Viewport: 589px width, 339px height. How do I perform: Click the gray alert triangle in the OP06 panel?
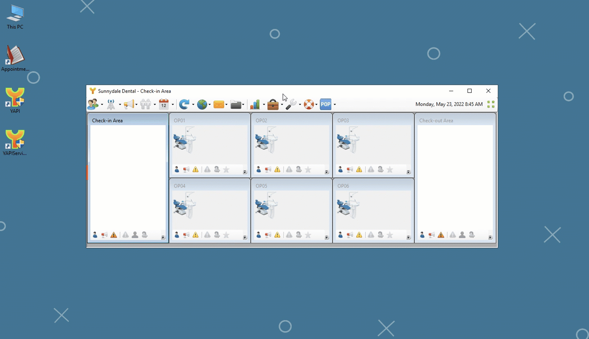371,235
